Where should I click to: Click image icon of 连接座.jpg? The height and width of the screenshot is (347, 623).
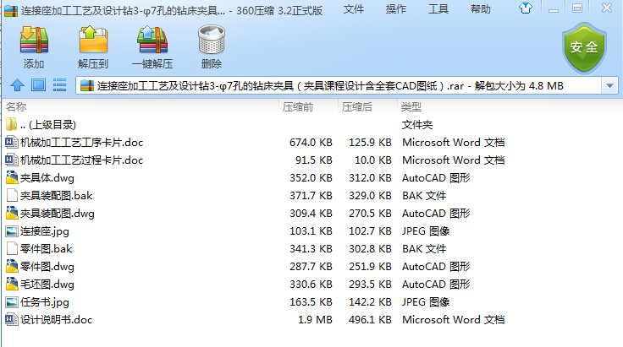tap(12, 231)
